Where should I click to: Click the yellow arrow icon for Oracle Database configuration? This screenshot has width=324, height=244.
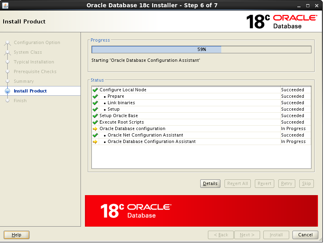click(95, 128)
